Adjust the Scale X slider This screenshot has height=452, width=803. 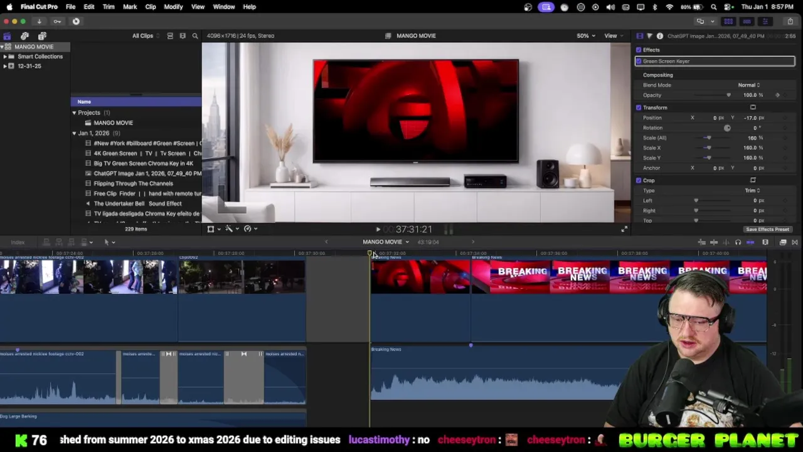(x=708, y=148)
